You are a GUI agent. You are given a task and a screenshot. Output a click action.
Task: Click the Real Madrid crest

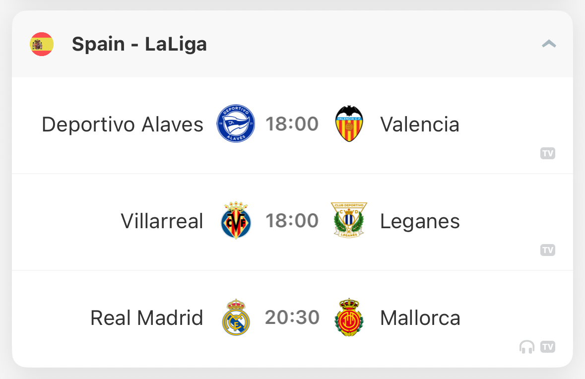(x=236, y=317)
